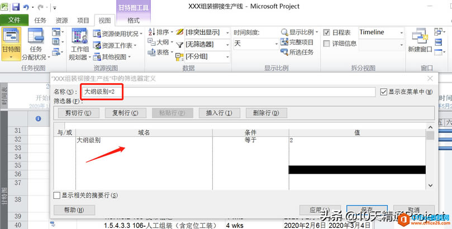Select the 大纲级别 field name cell
Image resolution: width=452 pixels, height=229 pixels.
click(x=144, y=140)
